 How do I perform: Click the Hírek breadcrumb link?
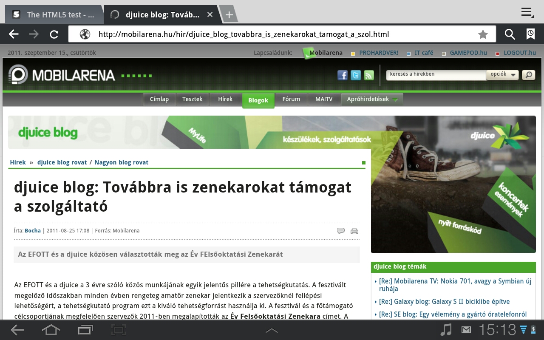(18, 162)
